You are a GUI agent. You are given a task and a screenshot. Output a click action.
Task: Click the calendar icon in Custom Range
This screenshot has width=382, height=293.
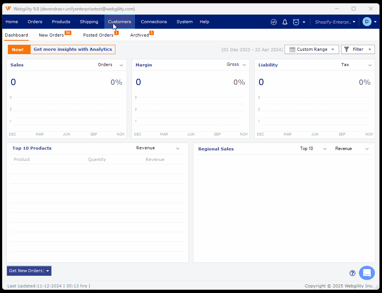coord(292,50)
